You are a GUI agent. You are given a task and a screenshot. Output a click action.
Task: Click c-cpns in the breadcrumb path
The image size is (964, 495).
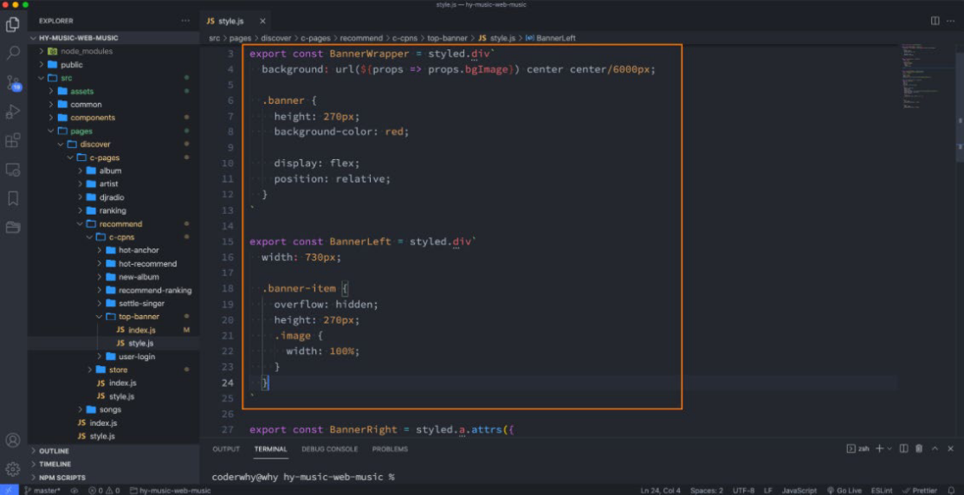404,38
